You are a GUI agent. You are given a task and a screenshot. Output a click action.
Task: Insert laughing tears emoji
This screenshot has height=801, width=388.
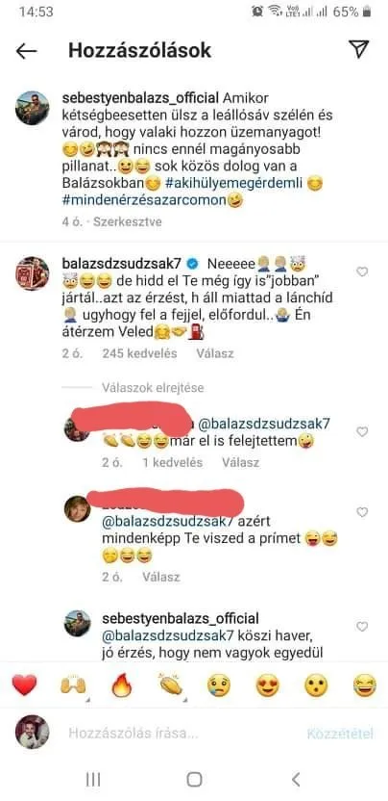365,685
